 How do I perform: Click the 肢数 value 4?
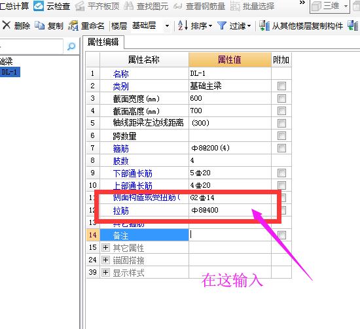[230, 160]
